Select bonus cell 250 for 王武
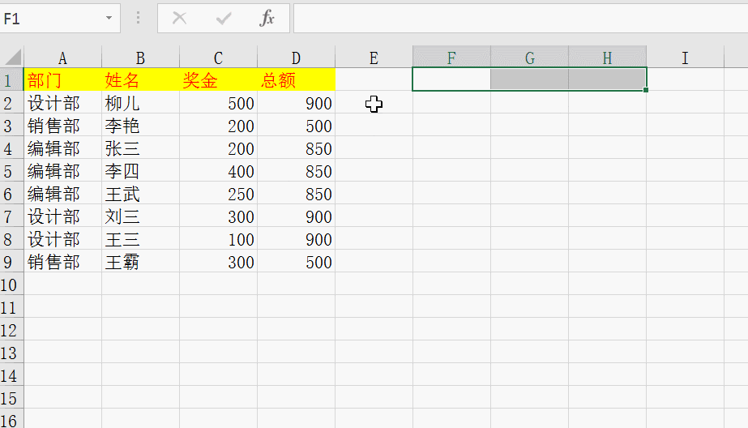This screenshot has height=428, width=748. tap(218, 193)
